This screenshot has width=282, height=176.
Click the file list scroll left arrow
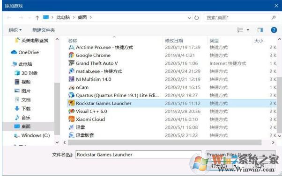point(65,142)
